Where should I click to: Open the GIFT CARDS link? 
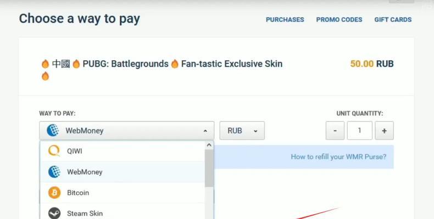coord(393,20)
